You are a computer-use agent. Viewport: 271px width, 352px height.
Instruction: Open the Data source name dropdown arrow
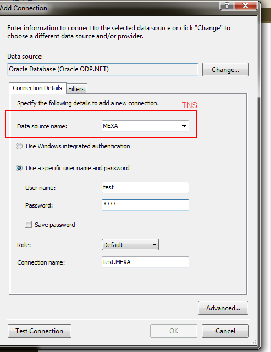pyautogui.click(x=184, y=126)
